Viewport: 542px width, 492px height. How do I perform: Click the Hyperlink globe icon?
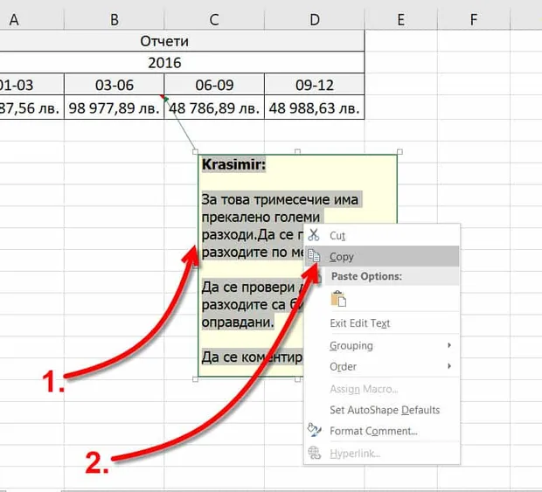pyautogui.click(x=315, y=453)
